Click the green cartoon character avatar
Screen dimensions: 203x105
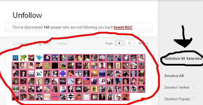click(x=23, y=58)
